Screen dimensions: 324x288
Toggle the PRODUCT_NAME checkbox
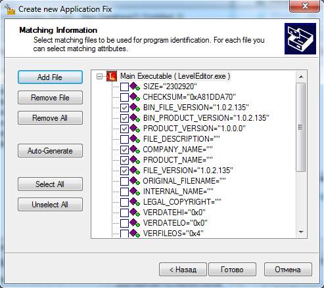coord(124,160)
